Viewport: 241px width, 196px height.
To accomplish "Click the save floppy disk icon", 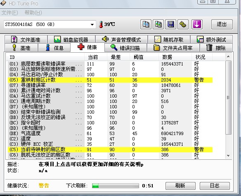I will pos(170,24).
